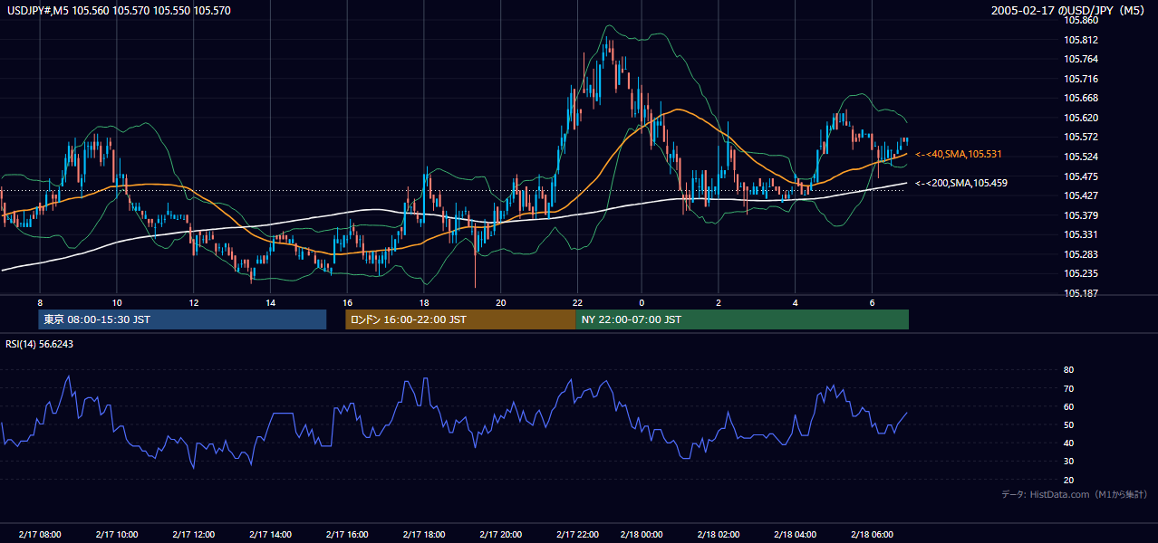
Task: Click hour tick 8 under price chart
Action: (40, 301)
